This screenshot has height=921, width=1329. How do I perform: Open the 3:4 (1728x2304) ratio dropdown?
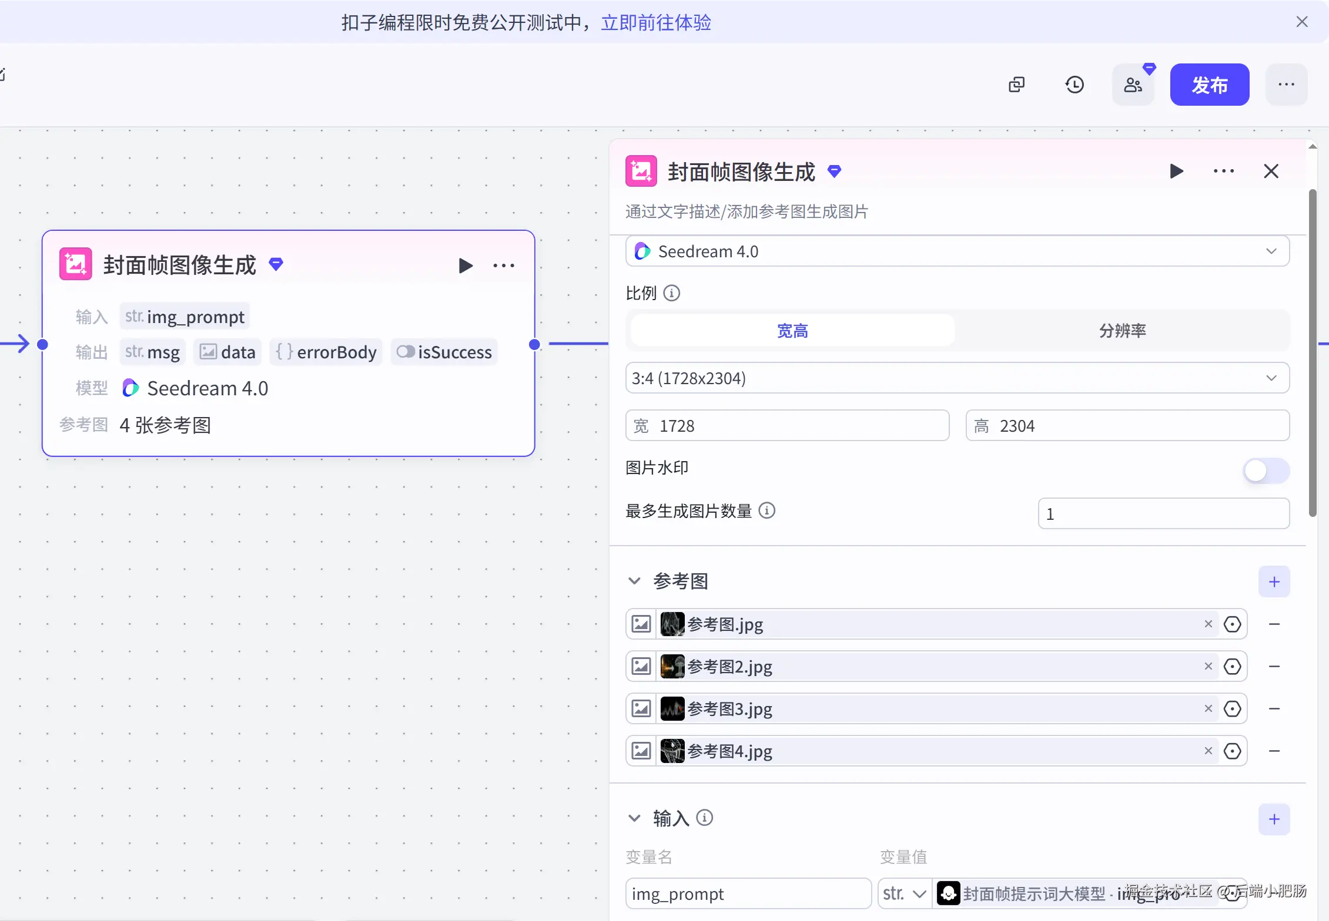click(957, 378)
